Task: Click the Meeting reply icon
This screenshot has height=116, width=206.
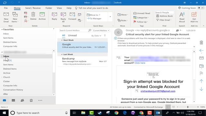Action: [x=80, y=15]
